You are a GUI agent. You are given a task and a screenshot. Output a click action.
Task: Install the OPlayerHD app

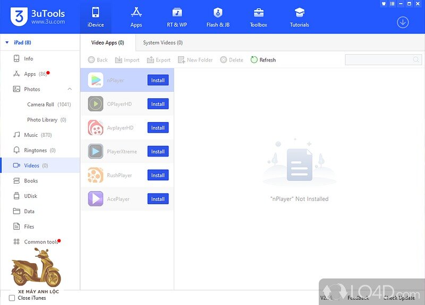(x=158, y=104)
